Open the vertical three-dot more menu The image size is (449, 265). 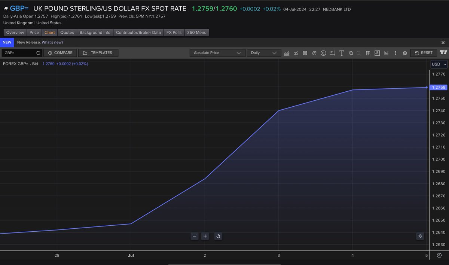(x=395, y=53)
